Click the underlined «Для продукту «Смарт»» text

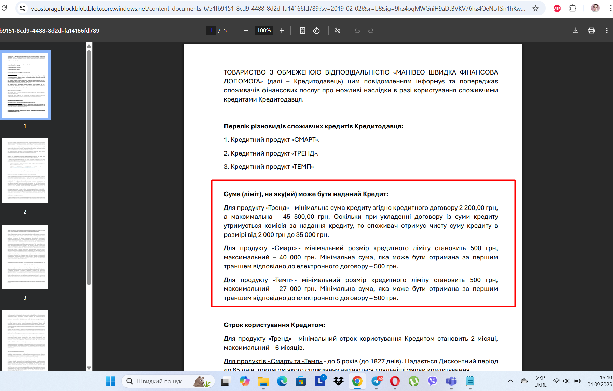260,248
